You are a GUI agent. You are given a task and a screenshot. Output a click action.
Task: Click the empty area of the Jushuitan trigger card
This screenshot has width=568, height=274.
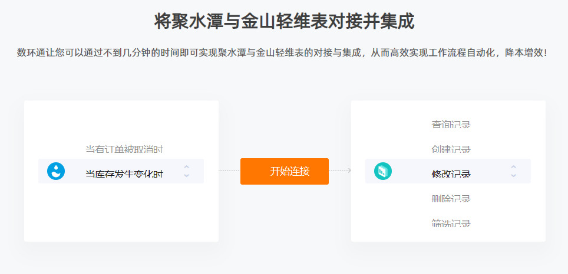click(x=121, y=213)
